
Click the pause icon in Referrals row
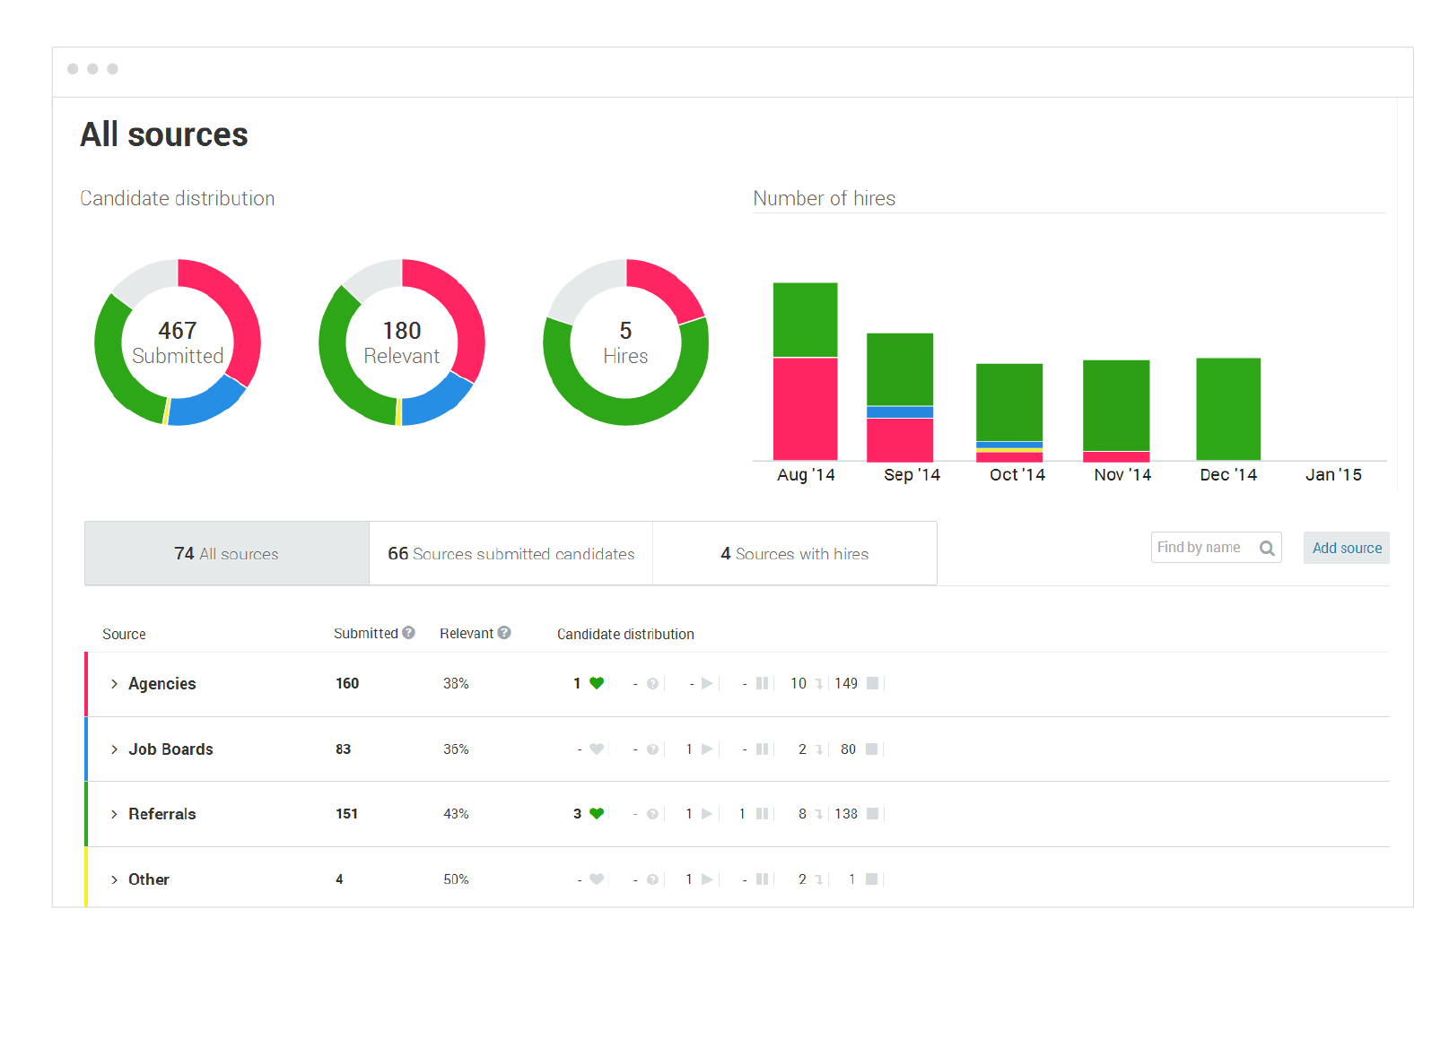(x=762, y=814)
